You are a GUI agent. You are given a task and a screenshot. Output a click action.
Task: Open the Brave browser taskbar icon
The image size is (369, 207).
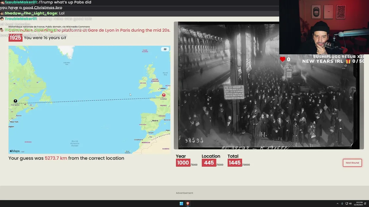[188, 204]
